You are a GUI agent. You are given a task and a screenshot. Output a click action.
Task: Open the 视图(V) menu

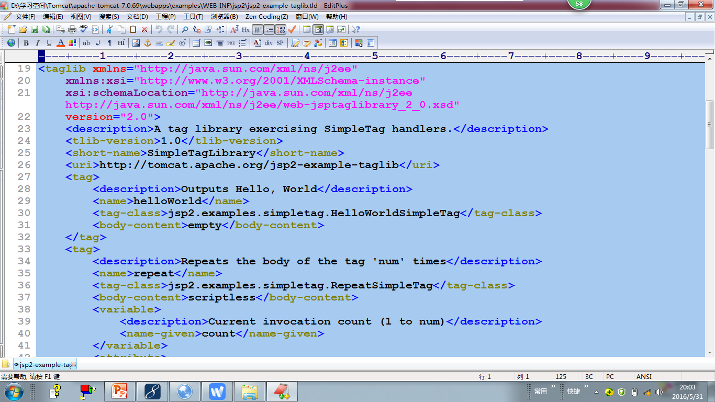pos(81,17)
